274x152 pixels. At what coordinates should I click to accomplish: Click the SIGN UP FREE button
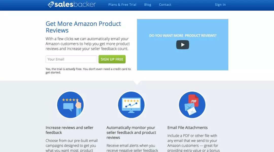pyautogui.click(x=112, y=59)
